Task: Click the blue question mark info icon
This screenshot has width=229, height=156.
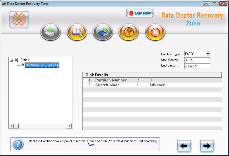Action: click(x=18, y=144)
